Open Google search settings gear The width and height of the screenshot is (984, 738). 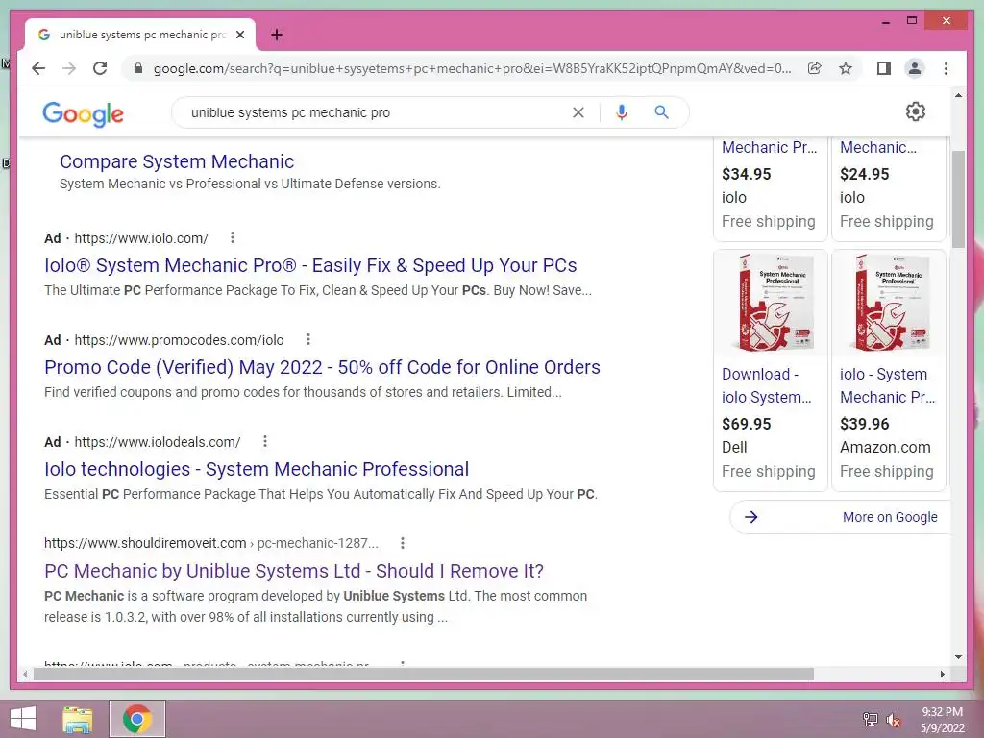click(x=916, y=111)
